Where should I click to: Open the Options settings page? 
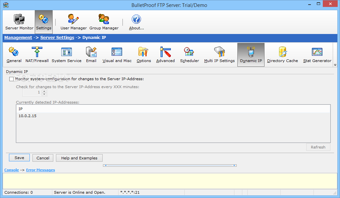pos(144,55)
